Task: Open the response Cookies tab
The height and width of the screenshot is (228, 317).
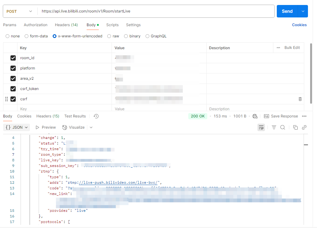Action: pyautogui.click(x=24, y=116)
